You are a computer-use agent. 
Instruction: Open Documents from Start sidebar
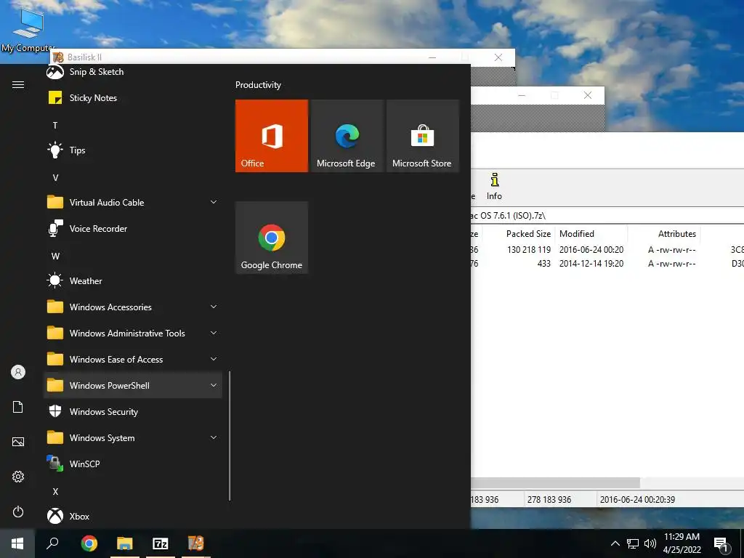point(18,407)
